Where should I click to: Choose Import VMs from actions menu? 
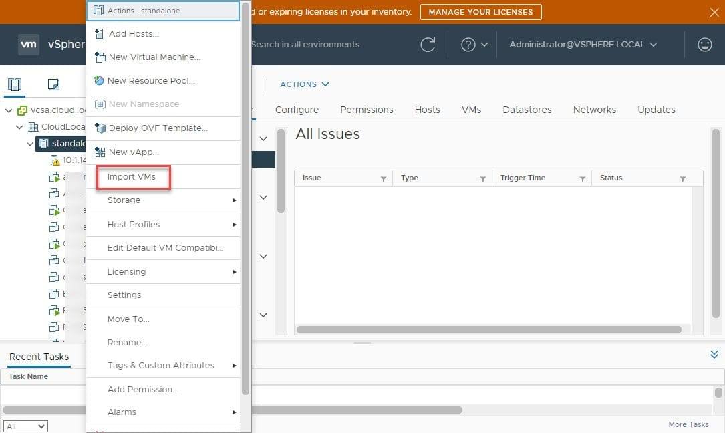click(x=132, y=177)
